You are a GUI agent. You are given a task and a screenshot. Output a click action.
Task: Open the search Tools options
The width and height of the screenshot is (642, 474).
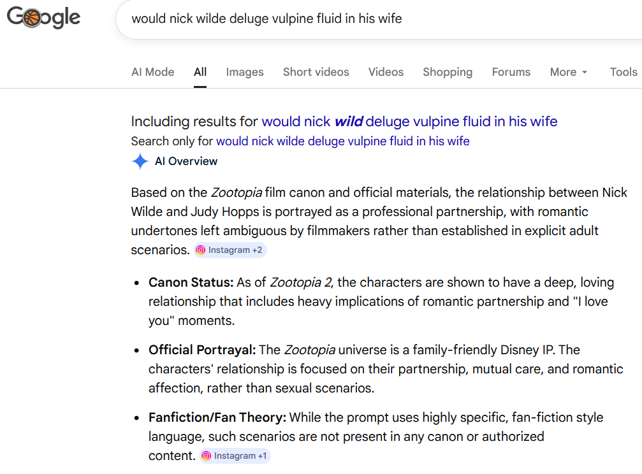coord(623,72)
